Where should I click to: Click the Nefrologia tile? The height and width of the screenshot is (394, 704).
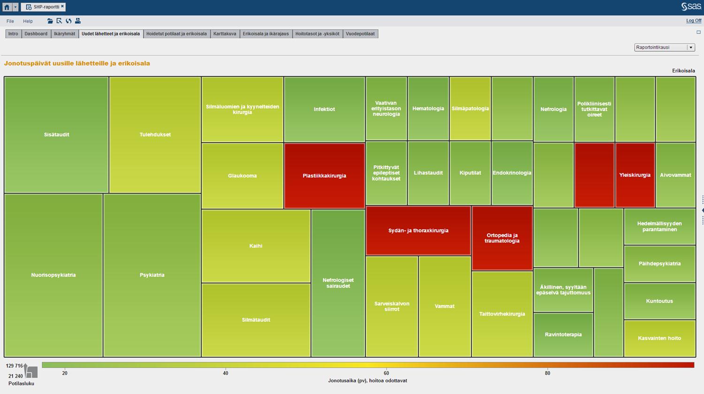[x=553, y=109]
